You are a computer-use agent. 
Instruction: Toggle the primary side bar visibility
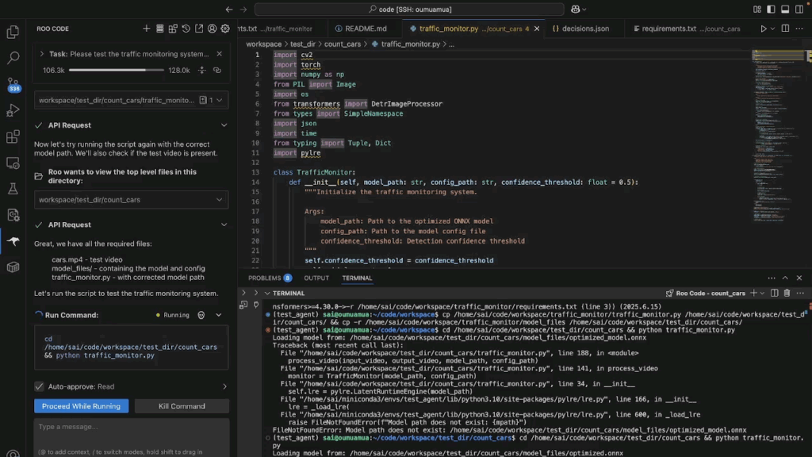[x=771, y=10]
